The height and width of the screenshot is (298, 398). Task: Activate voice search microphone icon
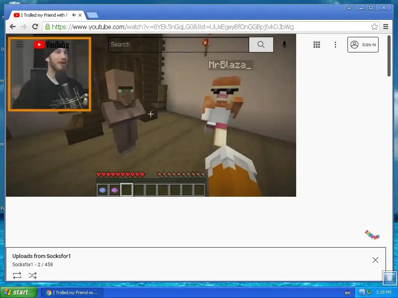pyautogui.click(x=285, y=45)
